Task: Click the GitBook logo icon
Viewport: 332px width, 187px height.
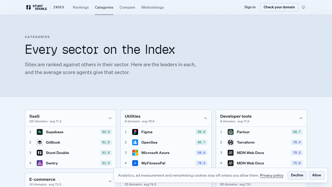Action: pyautogui.click(x=40, y=142)
